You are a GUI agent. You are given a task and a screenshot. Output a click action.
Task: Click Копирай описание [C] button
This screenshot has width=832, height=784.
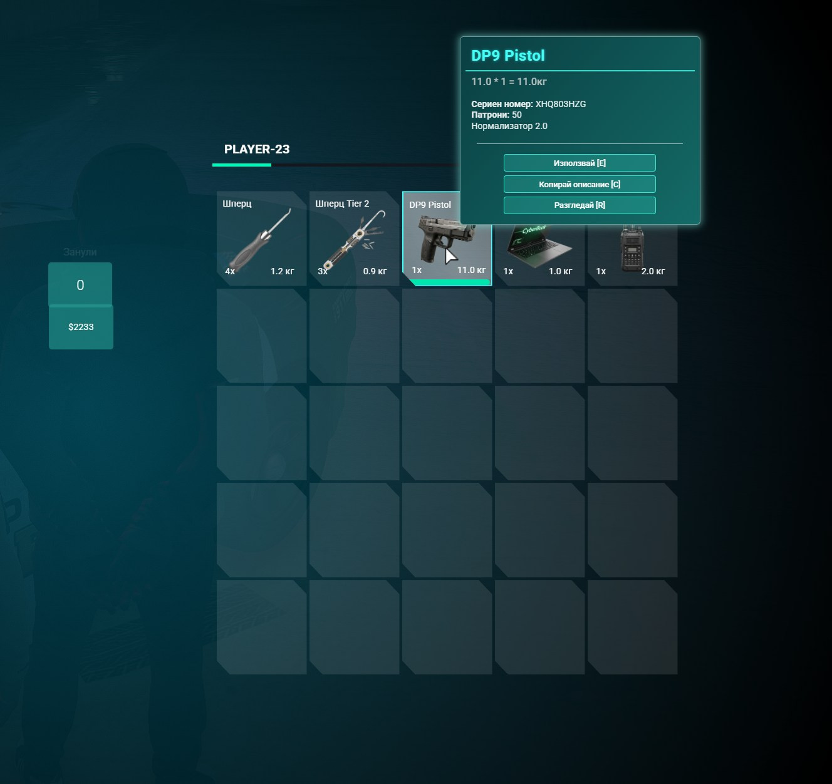coord(580,184)
